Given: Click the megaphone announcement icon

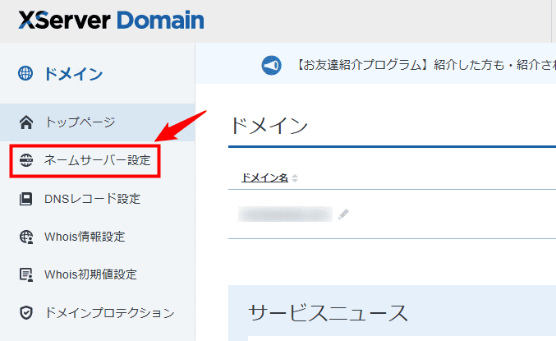Looking at the screenshot, I should [x=272, y=65].
